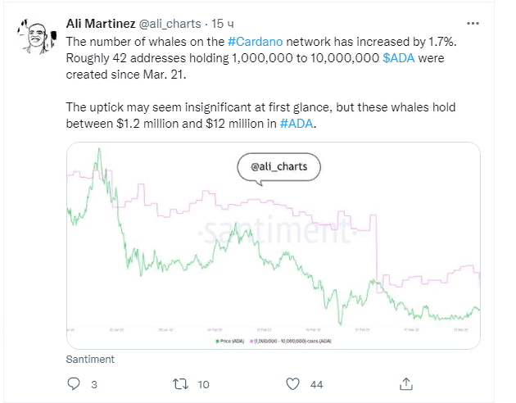Like the tweet with the heart icon

pyautogui.click(x=292, y=383)
